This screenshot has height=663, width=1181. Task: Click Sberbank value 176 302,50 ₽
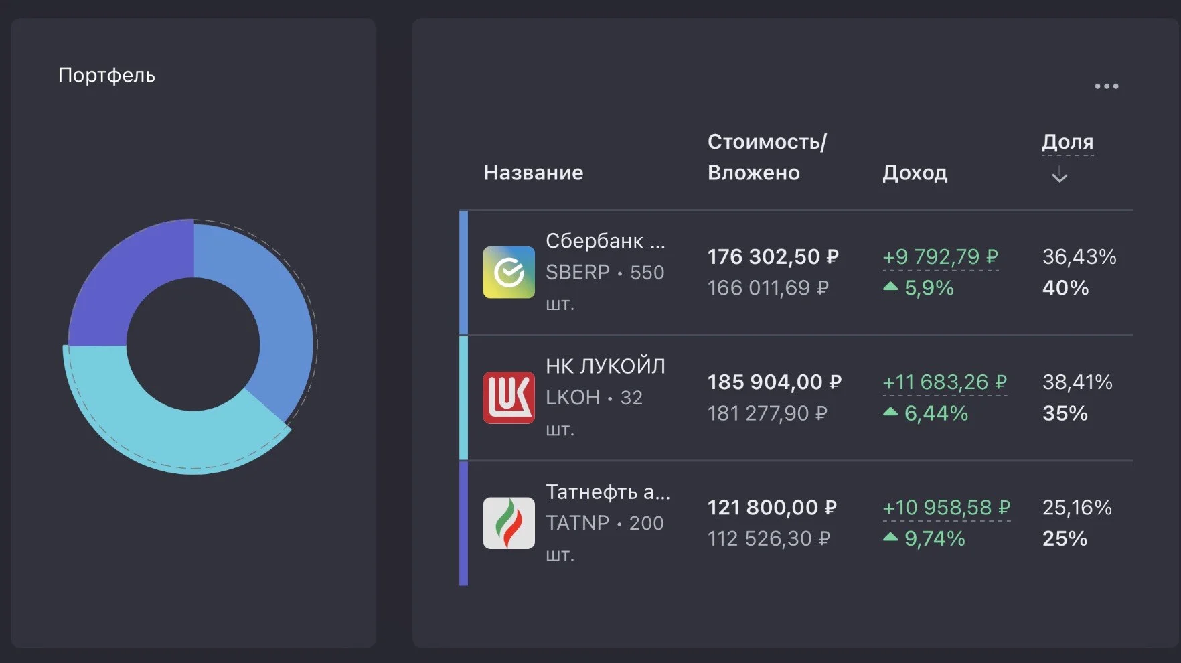click(773, 256)
